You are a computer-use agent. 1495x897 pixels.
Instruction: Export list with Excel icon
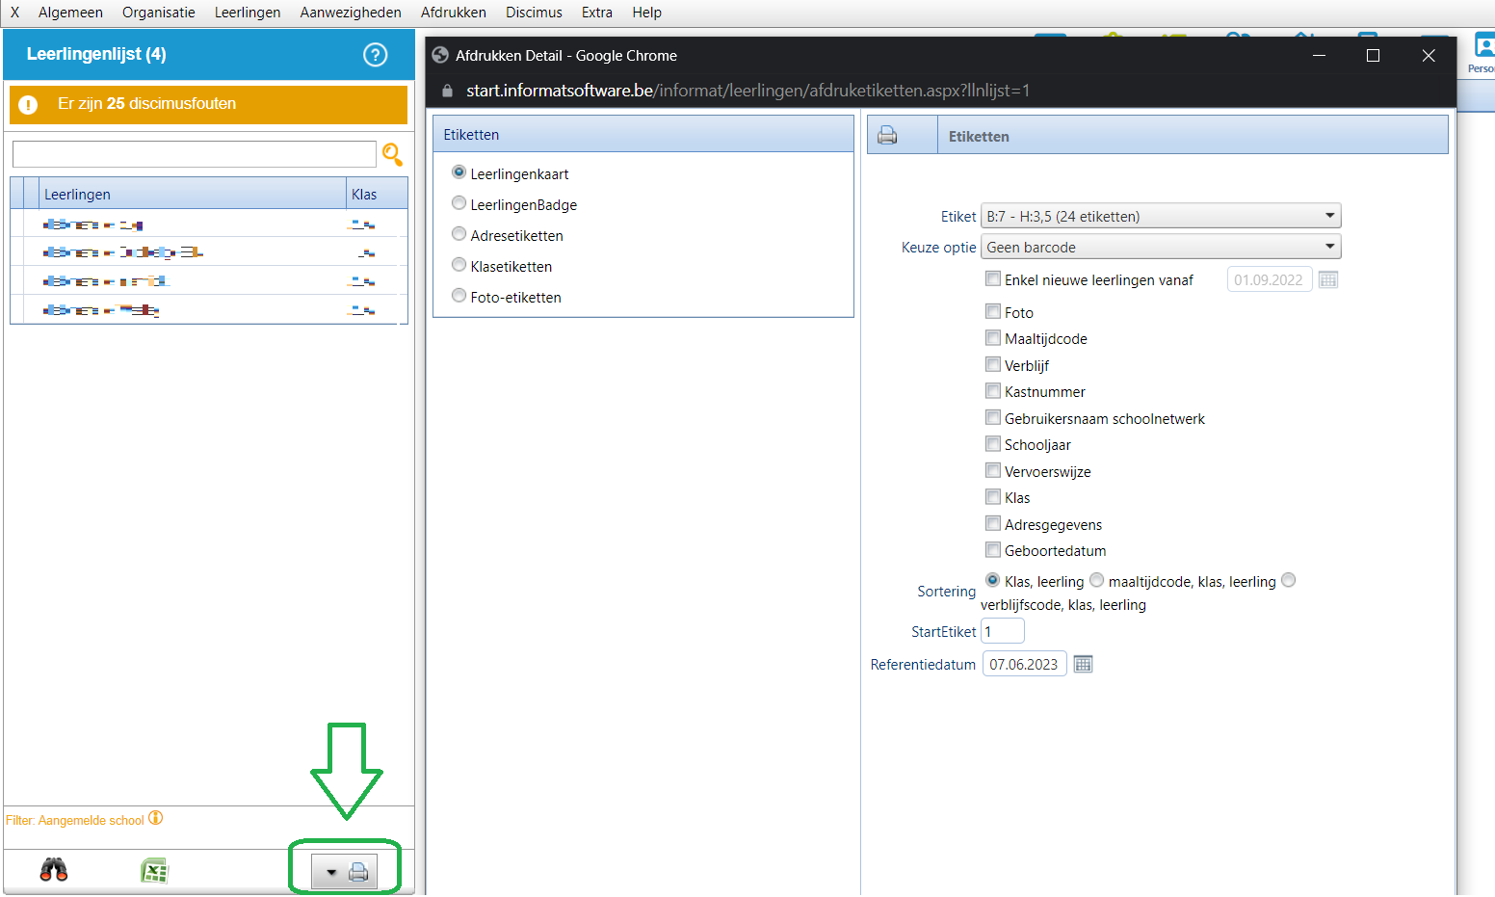click(x=154, y=871)
